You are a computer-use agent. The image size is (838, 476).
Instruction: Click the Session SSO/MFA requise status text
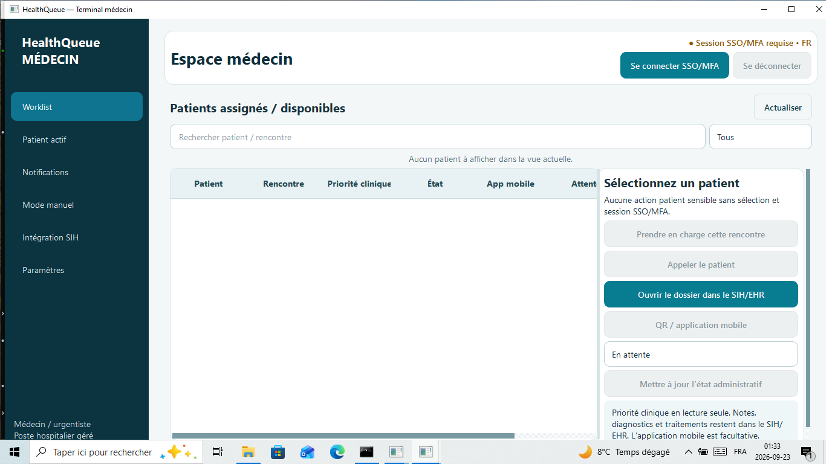click(750, 43)
